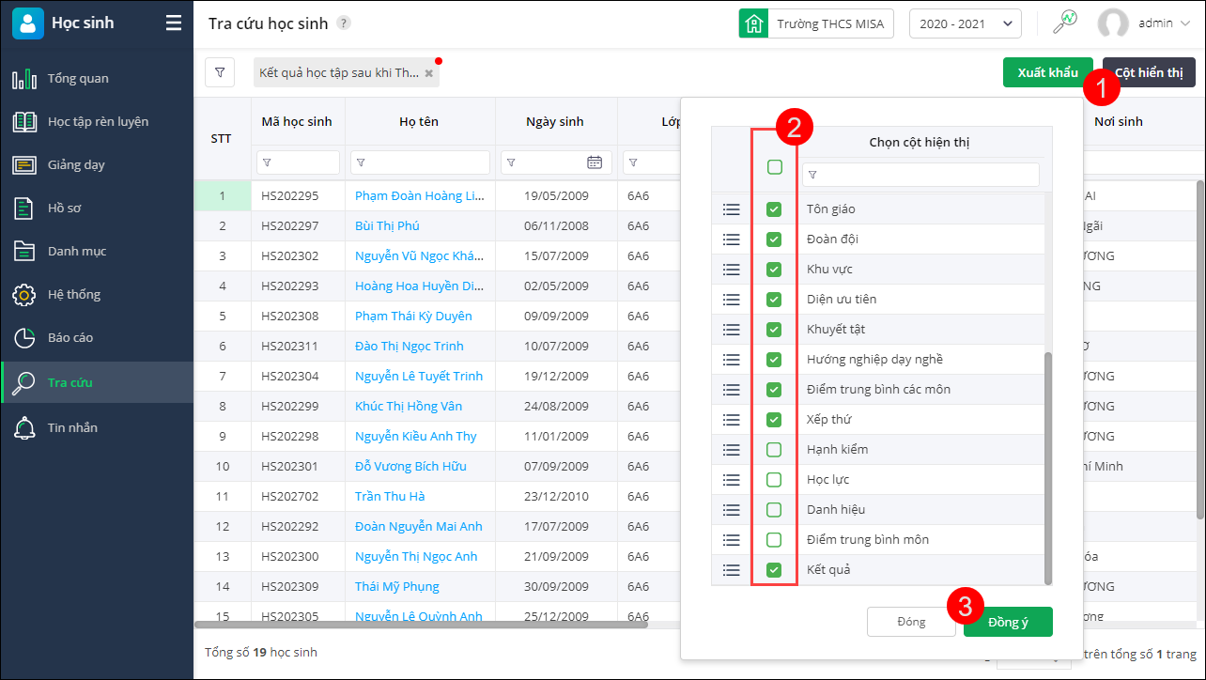Go to Học tập rèn luyện section
Viewport: 1206px width, 680px height.
click(97, 121)
